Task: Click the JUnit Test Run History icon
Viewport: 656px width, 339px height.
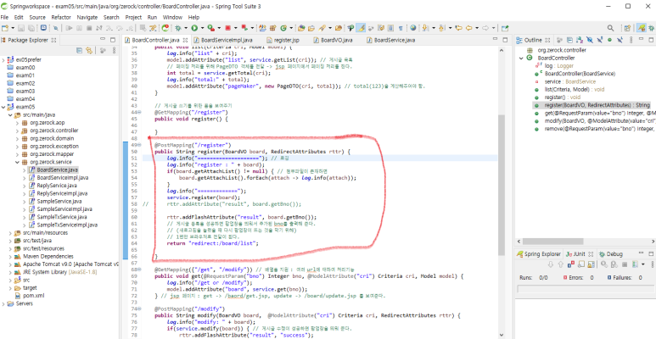Action: coord(635,264)
